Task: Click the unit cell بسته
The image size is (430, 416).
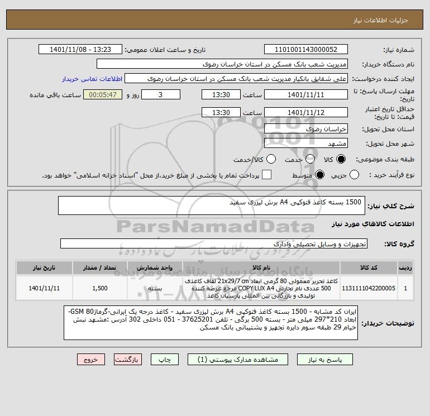Action: (155, 288)
